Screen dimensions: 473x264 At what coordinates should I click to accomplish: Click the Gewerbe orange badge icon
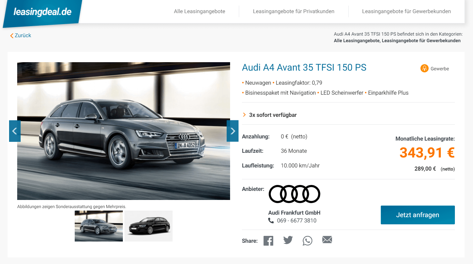point(424,68)
